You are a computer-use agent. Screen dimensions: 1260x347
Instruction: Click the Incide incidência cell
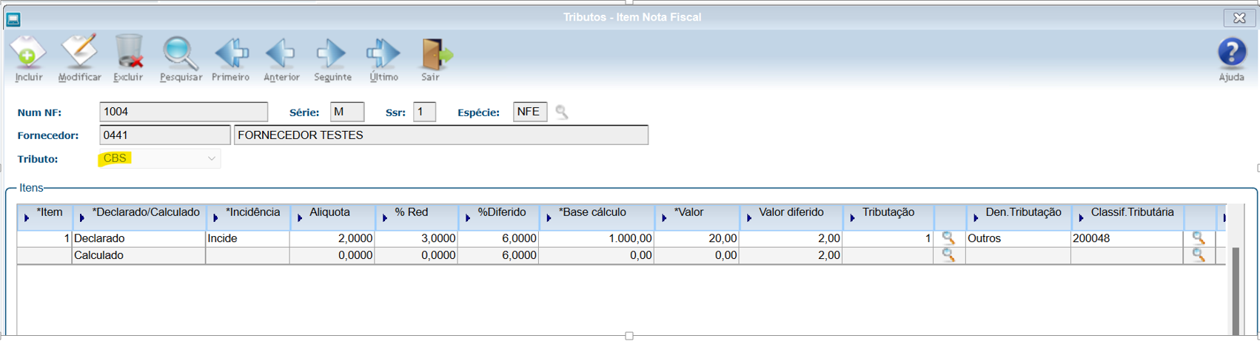coord(247,238)
